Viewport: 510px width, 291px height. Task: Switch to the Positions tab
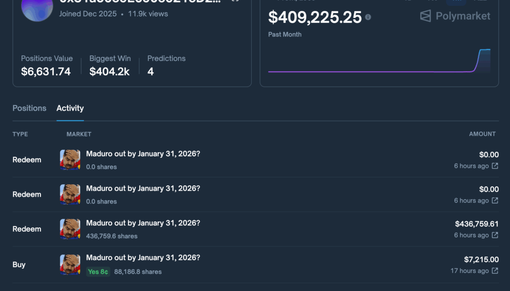29,108
